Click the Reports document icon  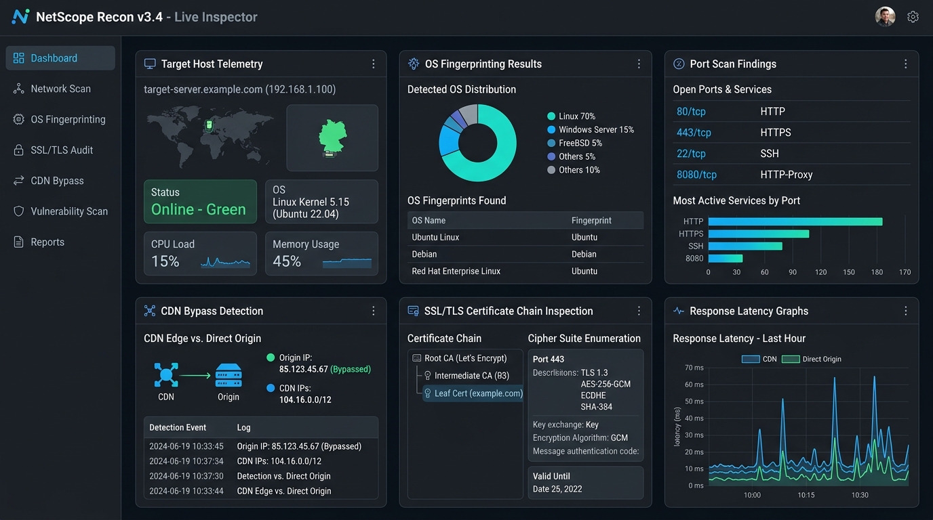[x=19, y=242]
